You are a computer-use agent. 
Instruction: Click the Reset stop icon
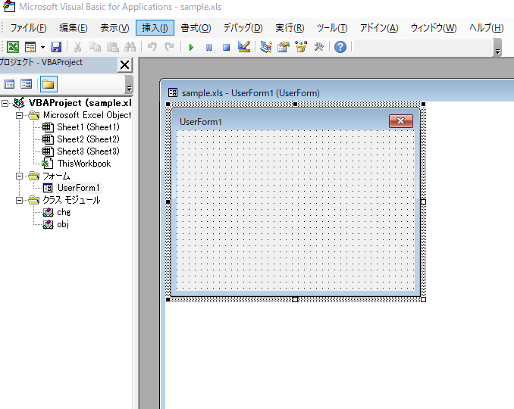(226, 48)
